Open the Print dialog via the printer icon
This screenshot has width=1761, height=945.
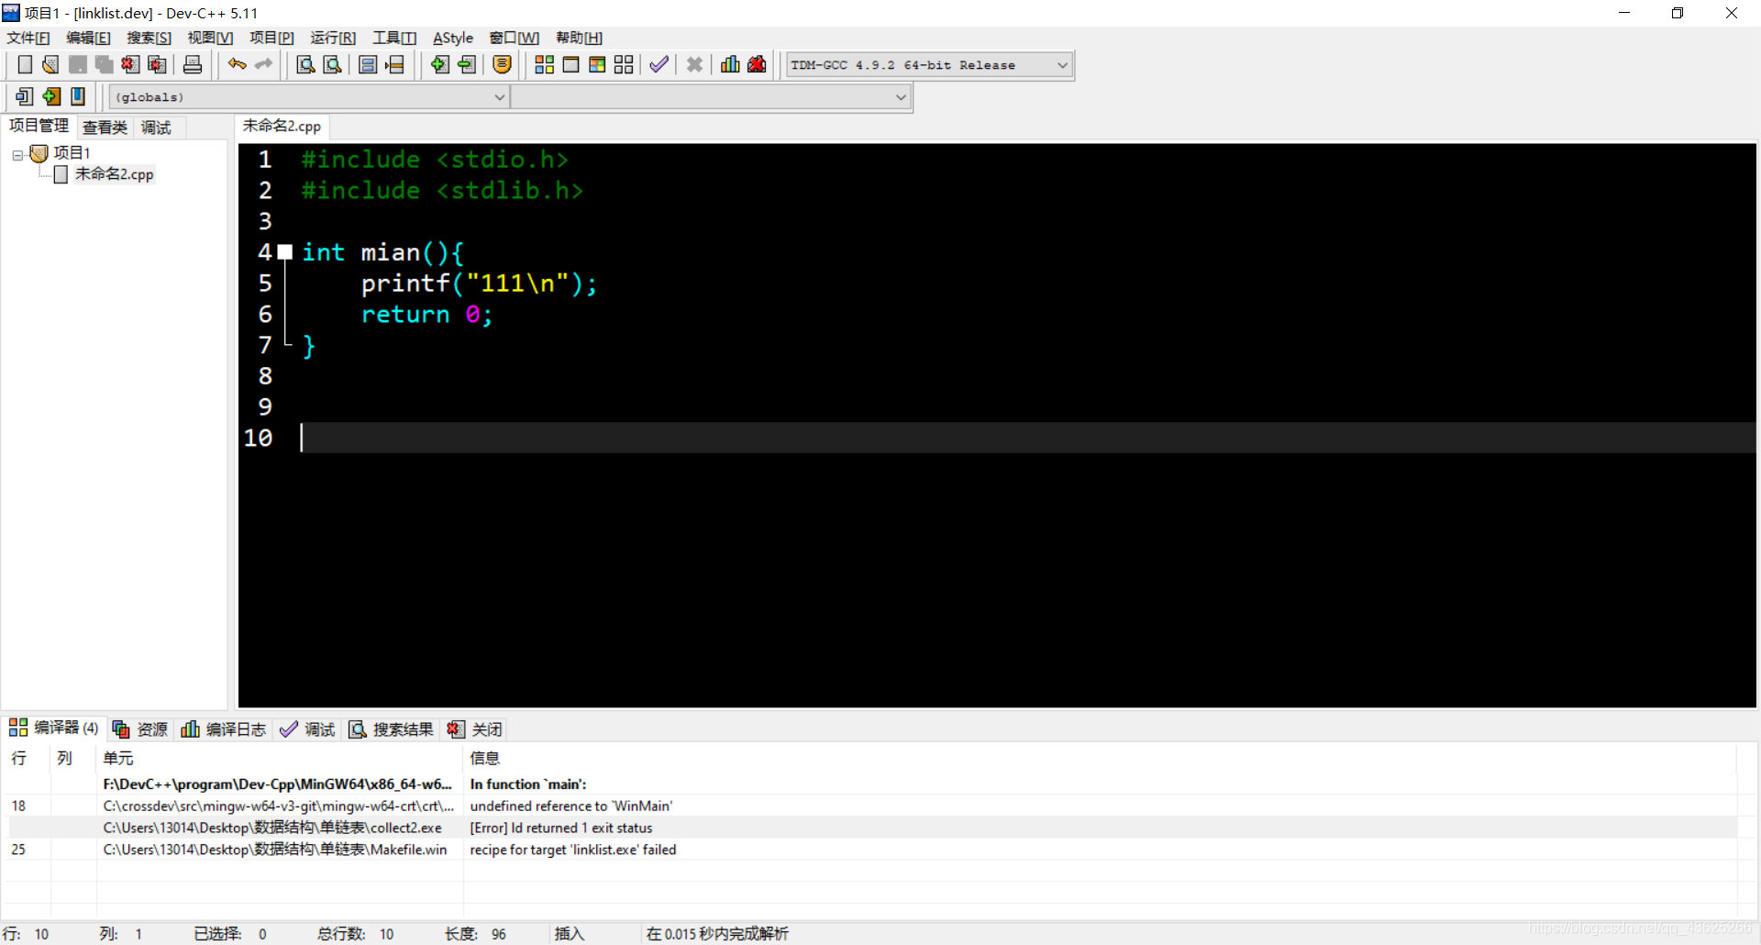click(x=192, y=64)
